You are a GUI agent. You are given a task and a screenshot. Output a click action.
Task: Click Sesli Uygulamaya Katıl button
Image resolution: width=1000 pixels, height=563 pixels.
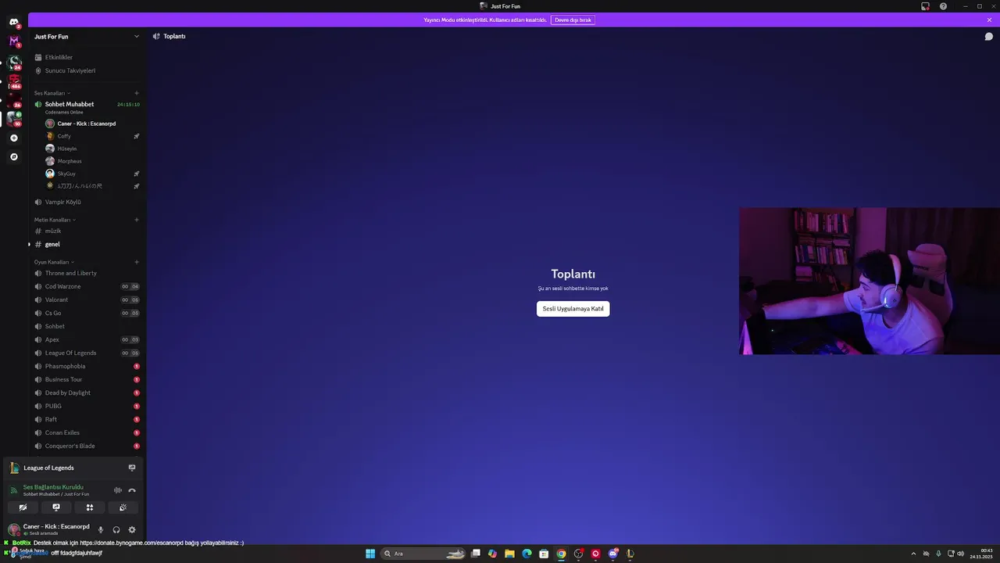tap(573, 309)
